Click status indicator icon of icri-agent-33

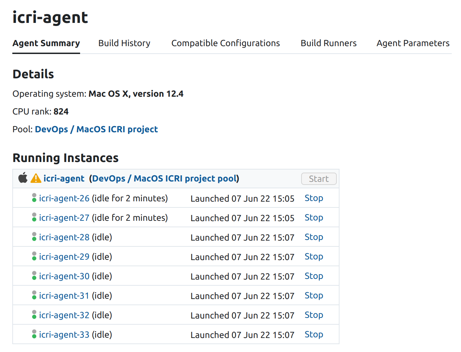tap(34, 334)
